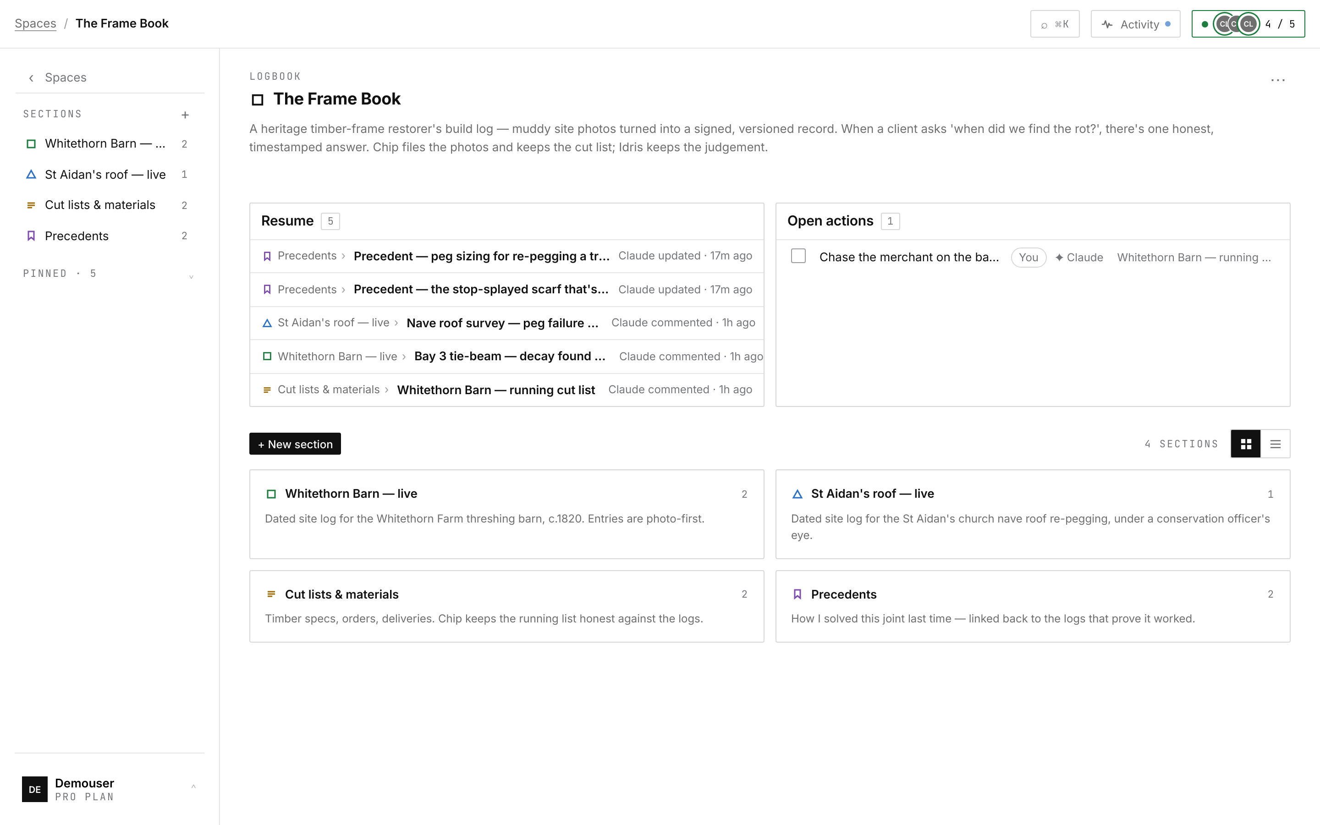Click green square icon on Whitethorn Barn card

tap(271, 495)
